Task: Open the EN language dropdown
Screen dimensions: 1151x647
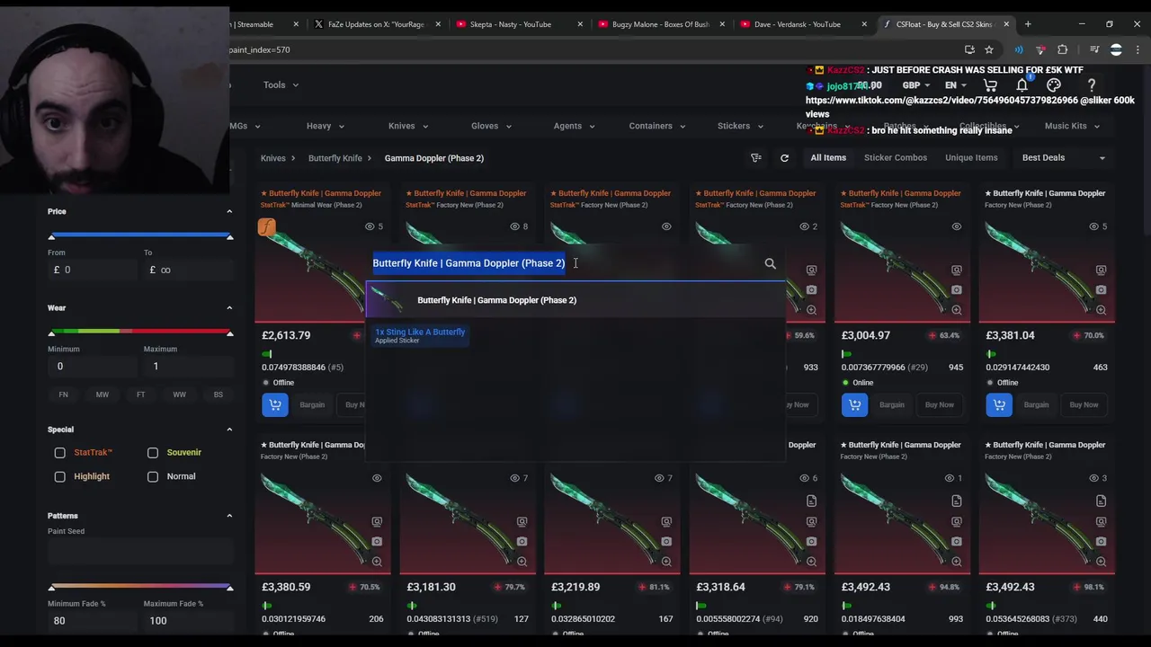Action: click(955, 85)
